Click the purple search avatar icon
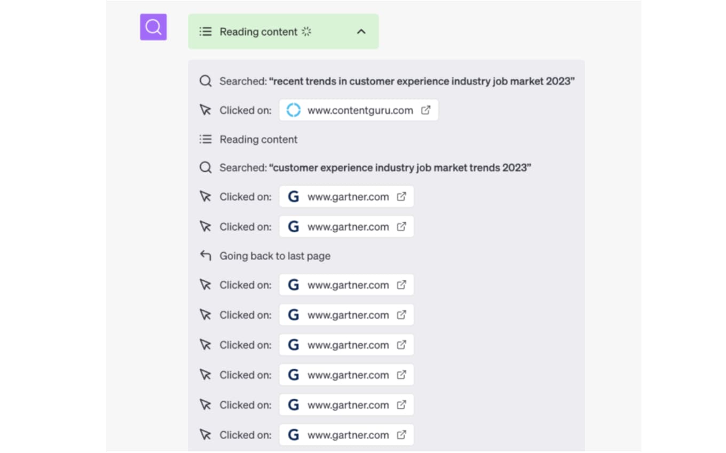The height and width of the screenshot is (453, 726). point(153,27)
